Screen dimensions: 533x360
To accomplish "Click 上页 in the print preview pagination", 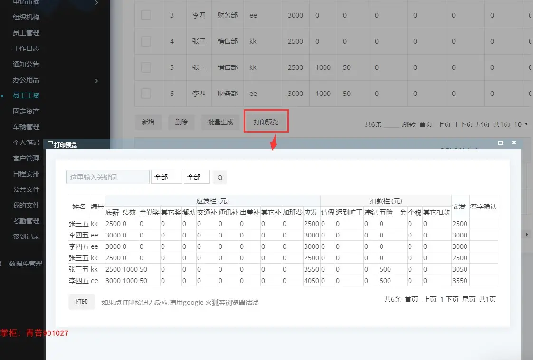I will [x=429, y=299].
